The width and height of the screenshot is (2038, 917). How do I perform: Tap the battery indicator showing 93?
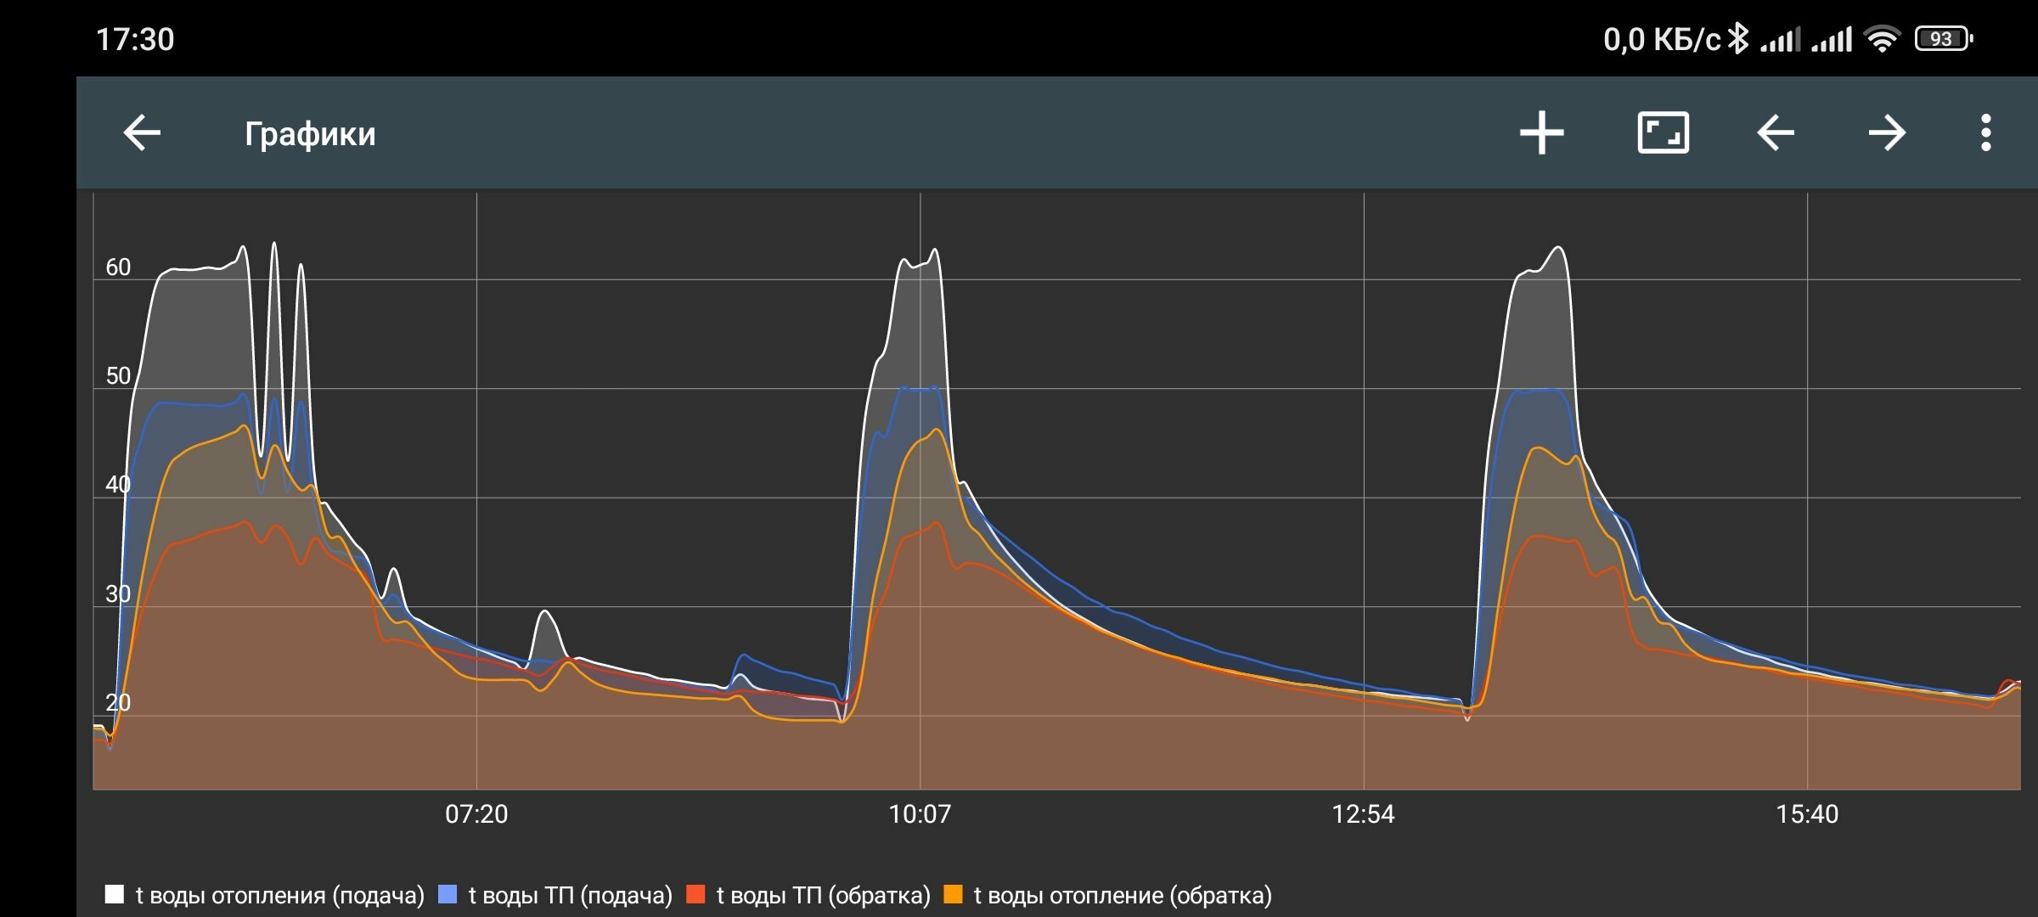pos(1943,38)
